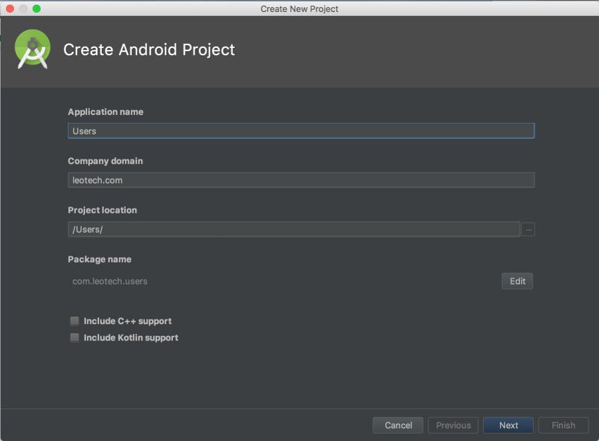Viewport: 599px width, 441px height.
Task: Click the Create New Project window title
Action: click(x=299, y=9)
